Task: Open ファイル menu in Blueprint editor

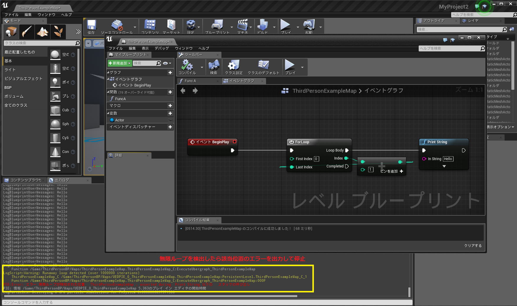Action: [x=116, y=48]
